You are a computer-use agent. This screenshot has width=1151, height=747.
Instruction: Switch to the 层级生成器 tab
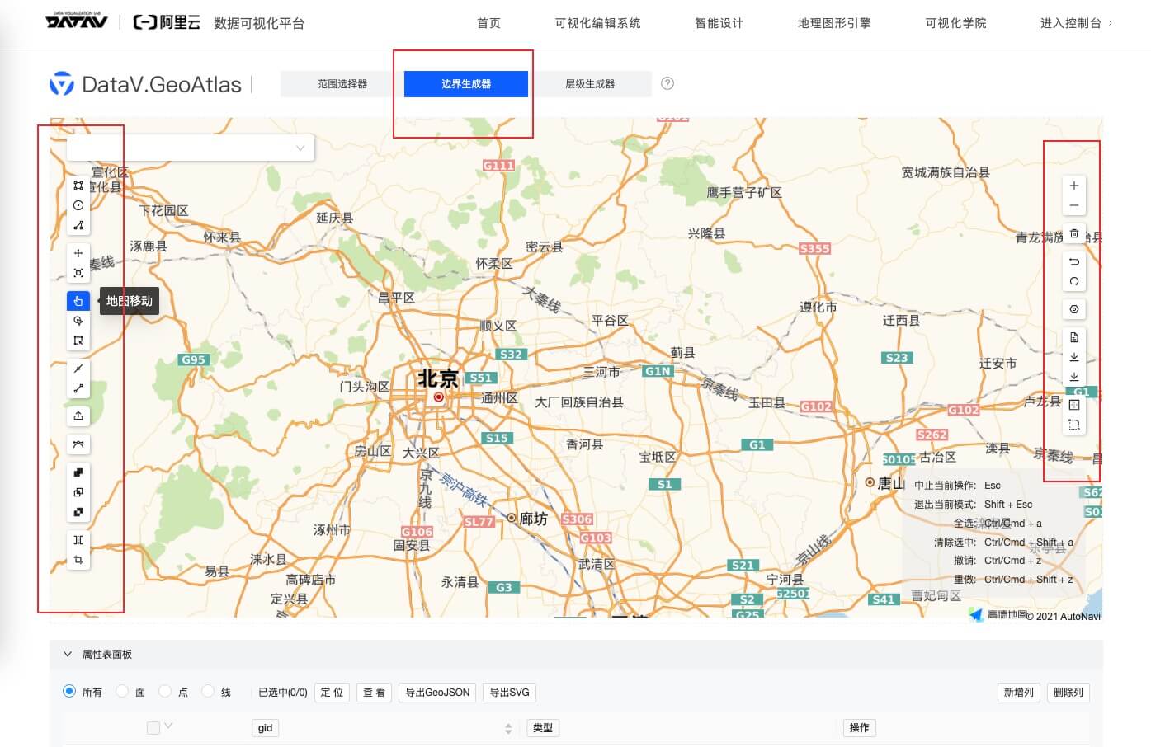tap(590, 84)
